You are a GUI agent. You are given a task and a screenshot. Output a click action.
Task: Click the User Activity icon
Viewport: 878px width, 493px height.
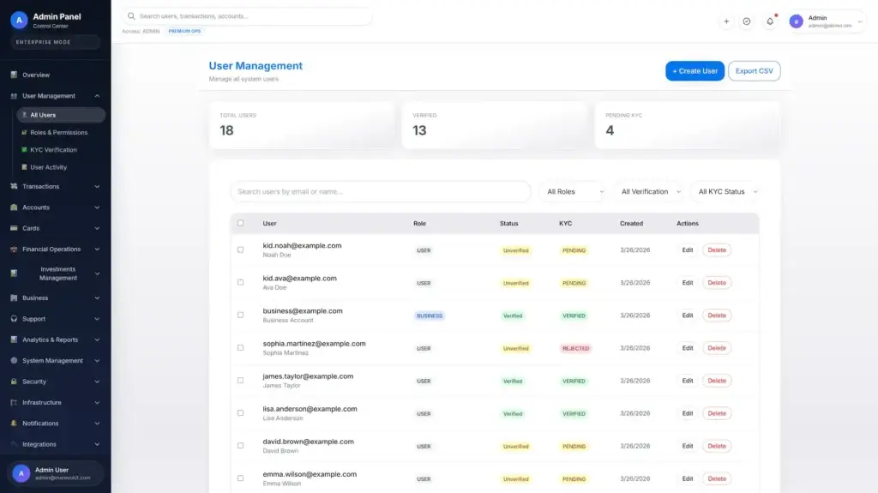click(x=24, y=167)
